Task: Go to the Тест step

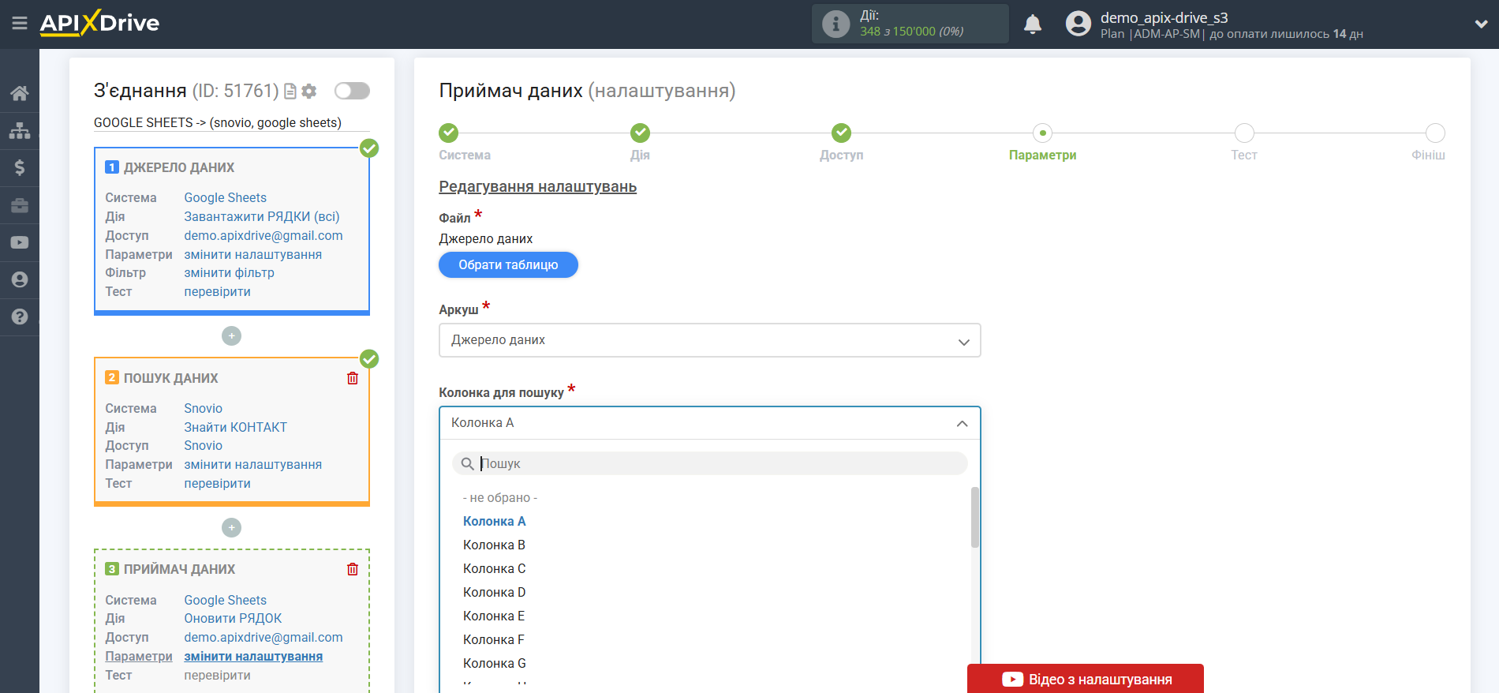Action: [x=1244, y=133]
